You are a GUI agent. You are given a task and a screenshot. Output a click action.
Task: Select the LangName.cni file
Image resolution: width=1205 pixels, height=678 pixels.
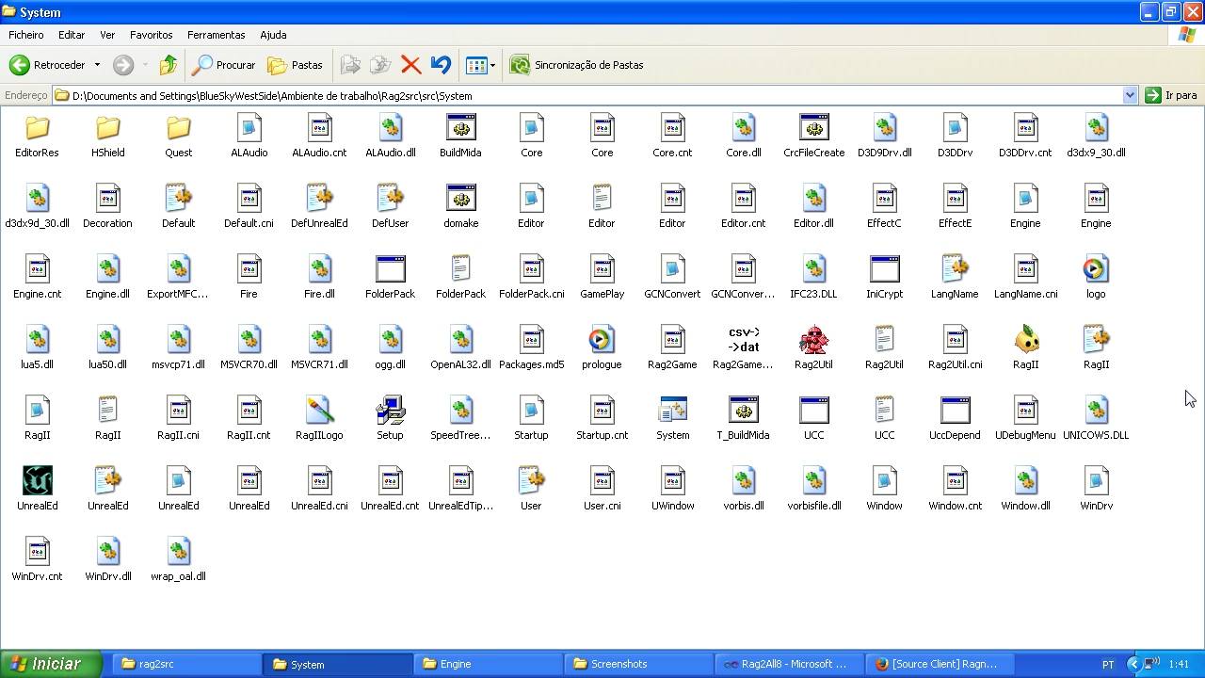tap(1025, 277)
